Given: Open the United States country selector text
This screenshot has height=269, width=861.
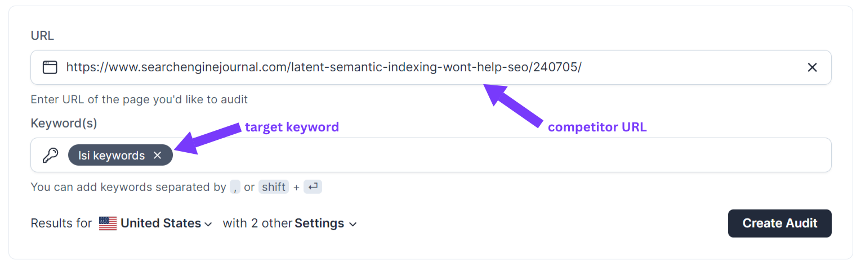Looking at the screenshot, I should click(x=160, y=224).
